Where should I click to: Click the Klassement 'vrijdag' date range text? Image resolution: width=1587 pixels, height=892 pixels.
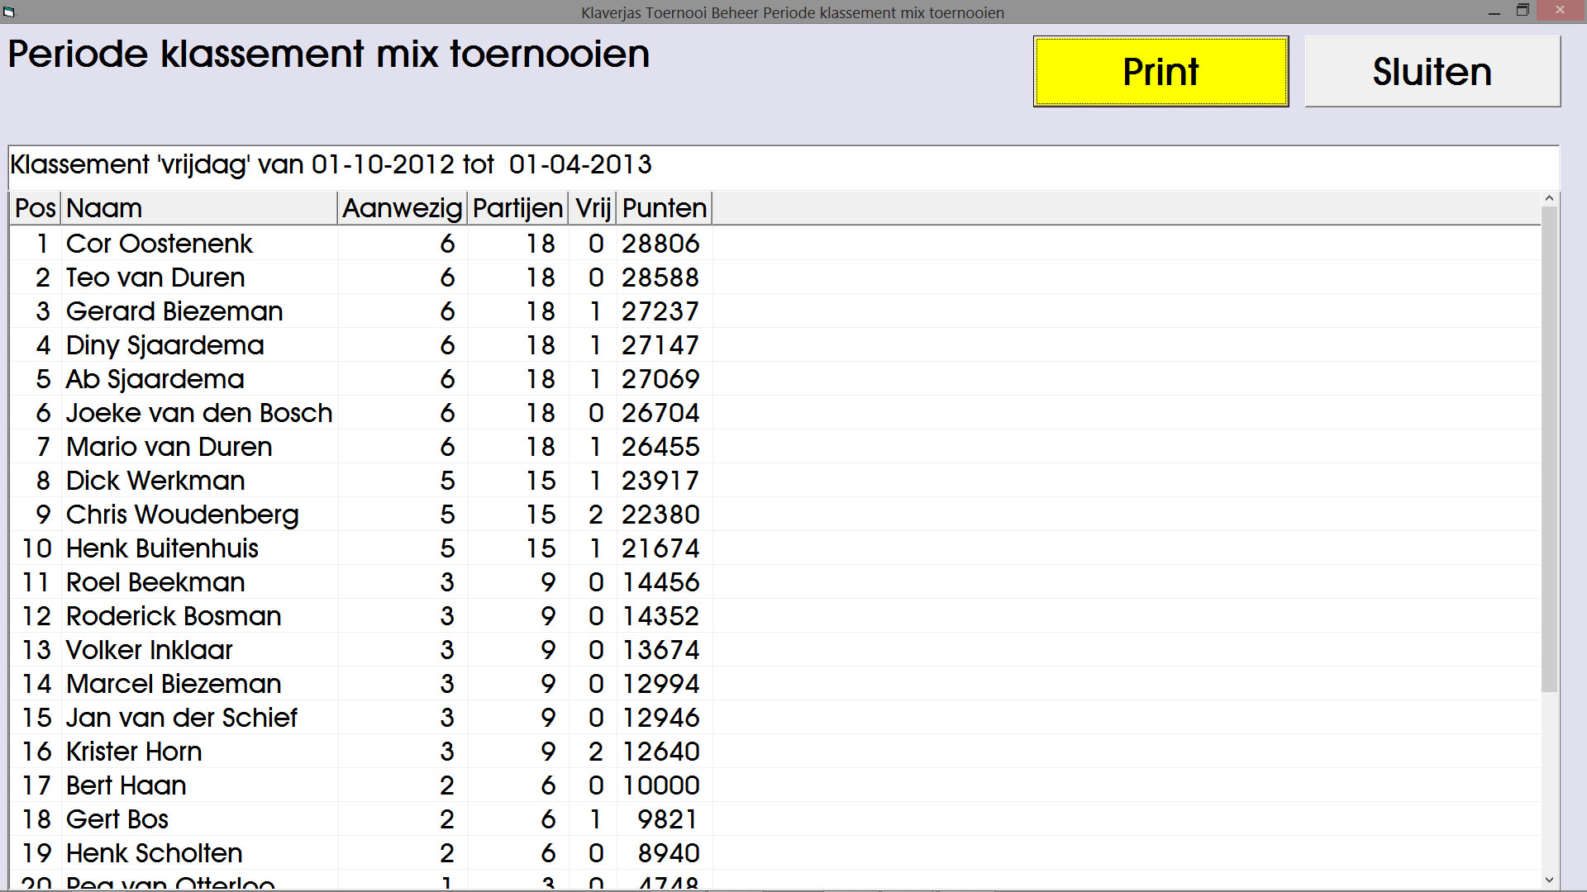(331, 165)
